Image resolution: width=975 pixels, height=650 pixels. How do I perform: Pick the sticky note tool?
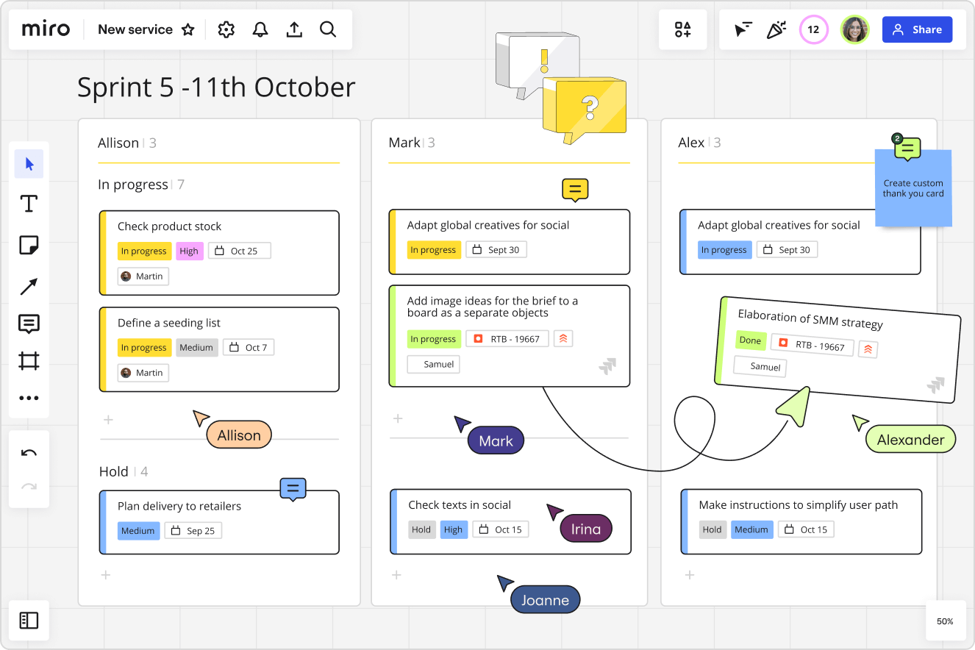click(29, 245)
